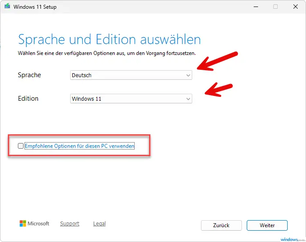Click the Windows 11 Setup title bar icon
This screenshot has width=306, height=242.
(7, 7)
